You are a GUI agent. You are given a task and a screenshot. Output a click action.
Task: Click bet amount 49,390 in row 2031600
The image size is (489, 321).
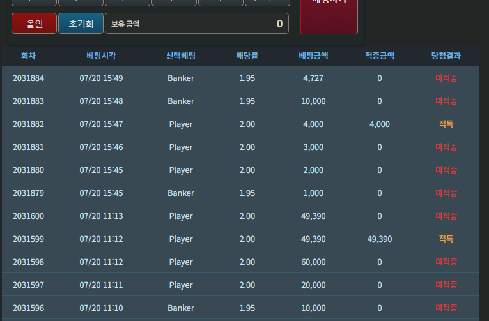313,216
